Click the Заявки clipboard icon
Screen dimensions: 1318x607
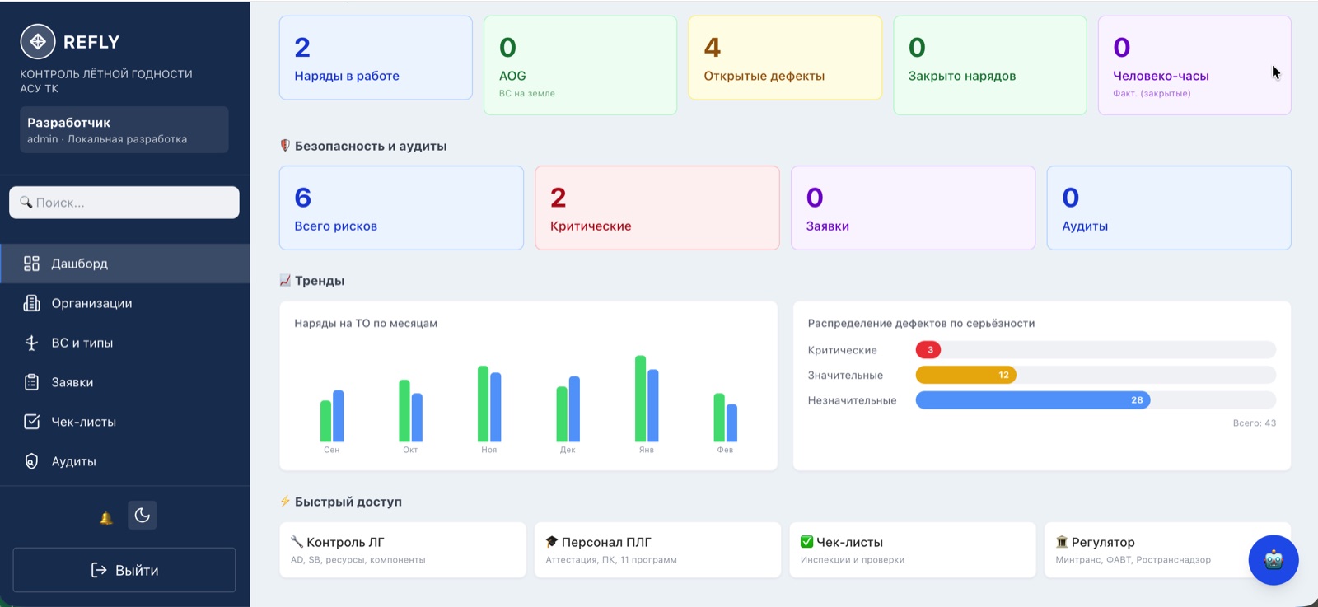coord(31,382)
